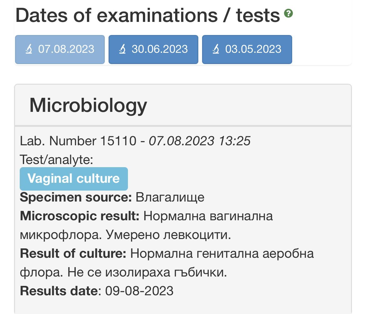The width and height of the screenshot is (366, 314).
Task: Click the Test/analyte label
Action: tap(57, 160)
